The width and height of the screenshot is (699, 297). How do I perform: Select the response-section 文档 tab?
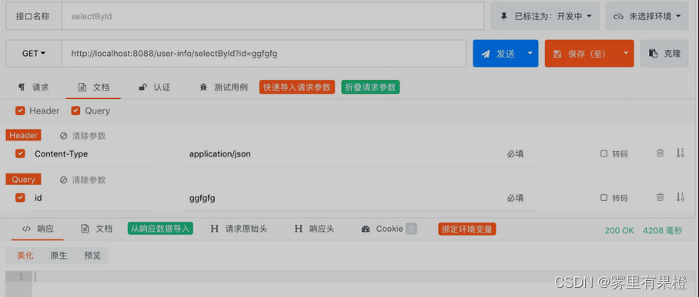pos(97,229)
